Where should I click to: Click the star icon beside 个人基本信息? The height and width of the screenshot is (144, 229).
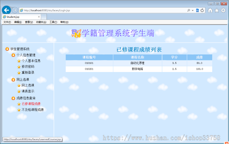click(19, 61)
